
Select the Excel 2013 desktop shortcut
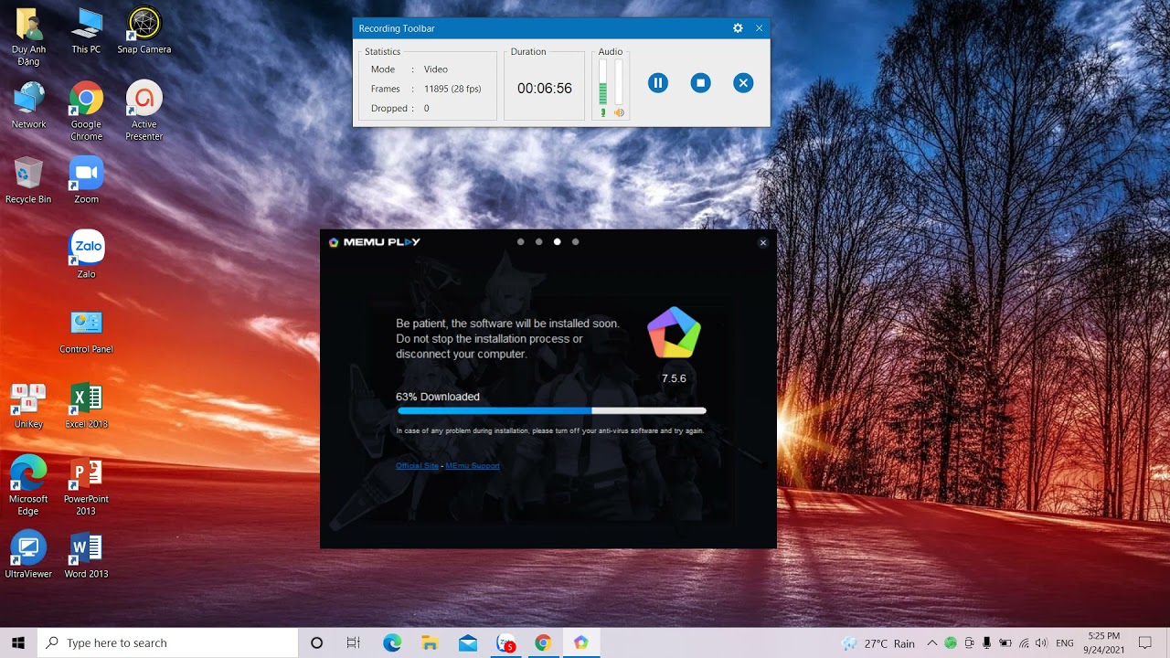(86, 406)
